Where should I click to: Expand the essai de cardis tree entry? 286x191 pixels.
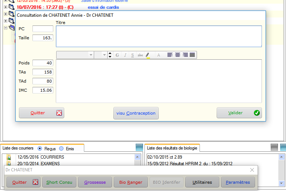tap(6, 7)
